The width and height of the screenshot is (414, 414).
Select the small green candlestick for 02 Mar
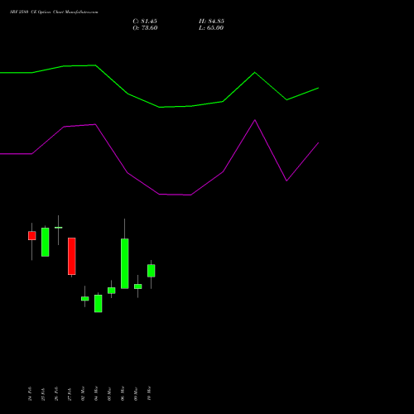85,299
